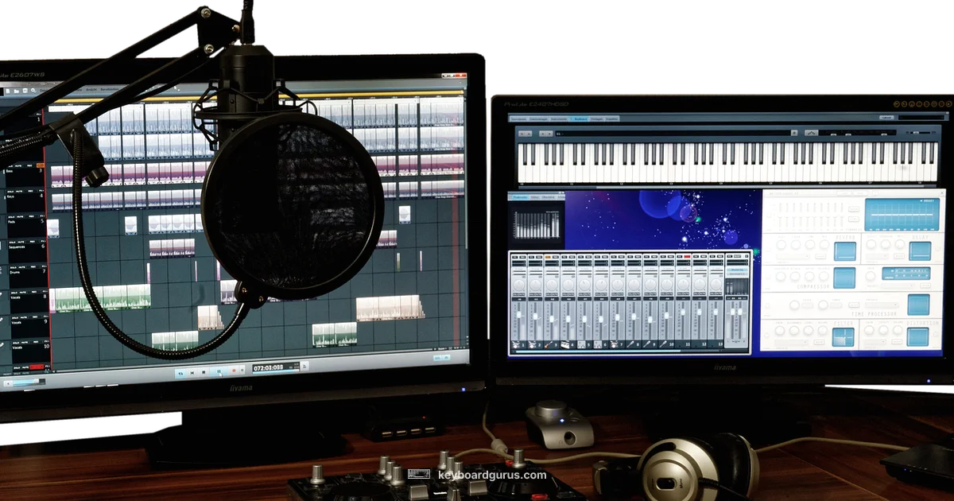The width and height of the screenshot is (954, 501).
Task: Enable loop playback in the transport controls
Action: coord(181,371)
